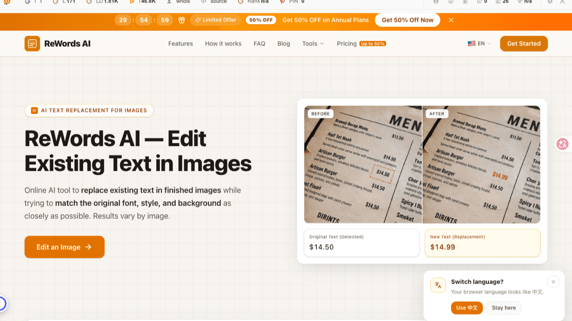The width and height of the screenshot is (572, 321).
Task: Click 'Results vary by image.' text
Action: pyautogui.click(x=132, y=216)
